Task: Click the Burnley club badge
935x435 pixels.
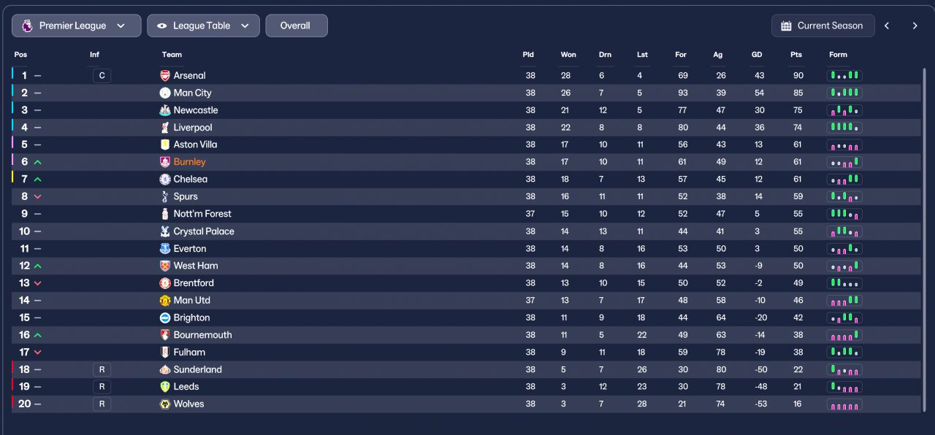Action: [x=164, y=162]
